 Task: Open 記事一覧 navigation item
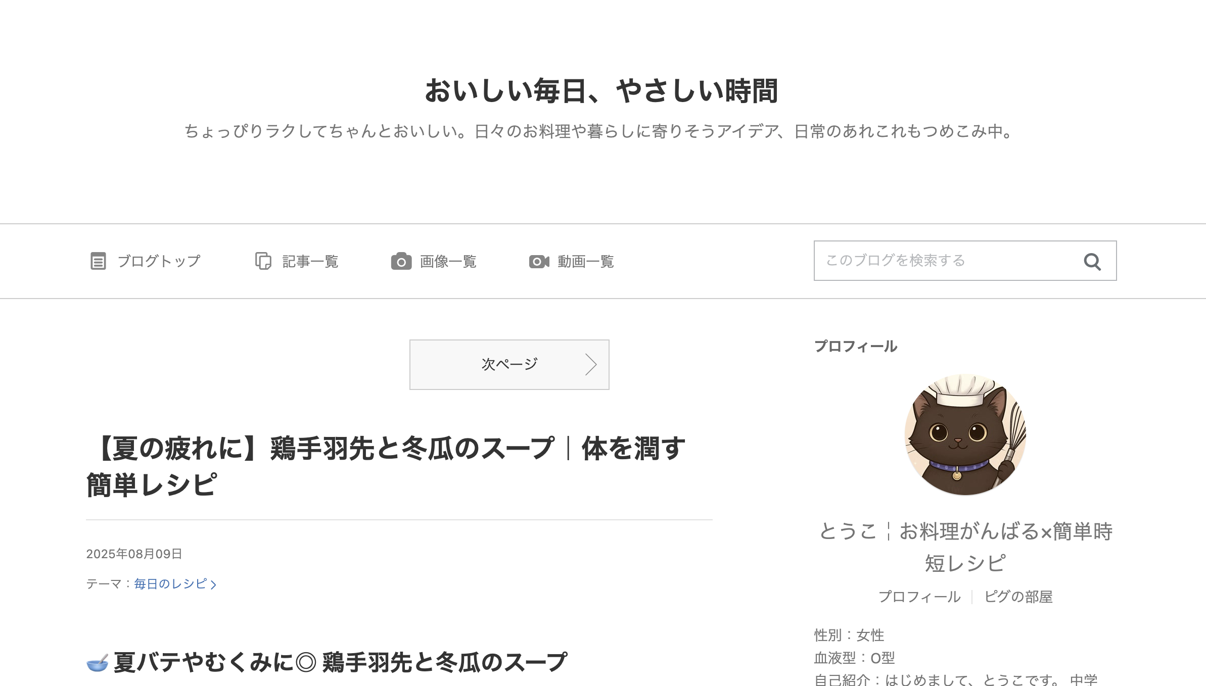point(297,261)
